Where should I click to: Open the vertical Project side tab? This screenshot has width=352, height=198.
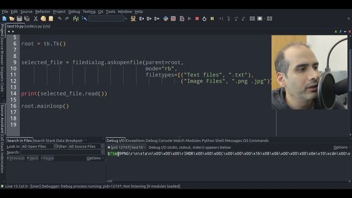coord(2,30)
